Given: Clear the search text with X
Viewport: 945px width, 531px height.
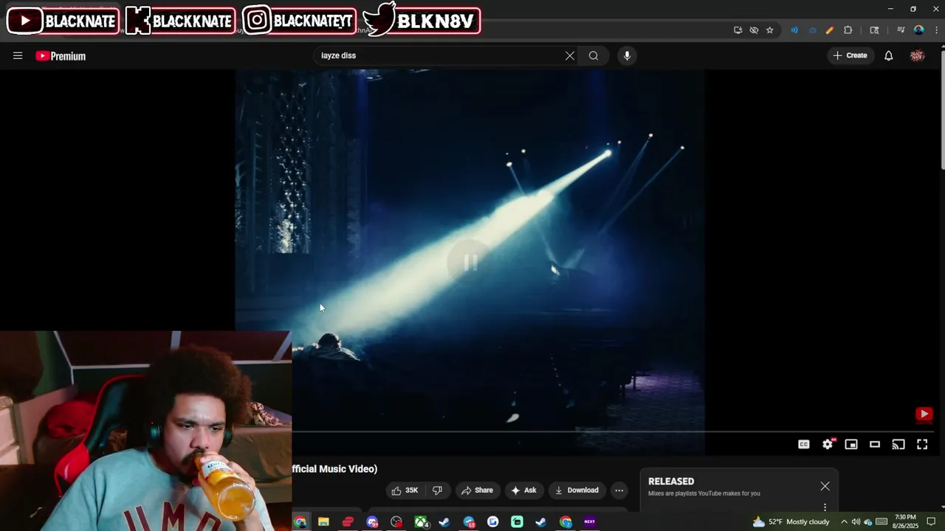Looking at the screenshot, I should click(x=570, y=55).
